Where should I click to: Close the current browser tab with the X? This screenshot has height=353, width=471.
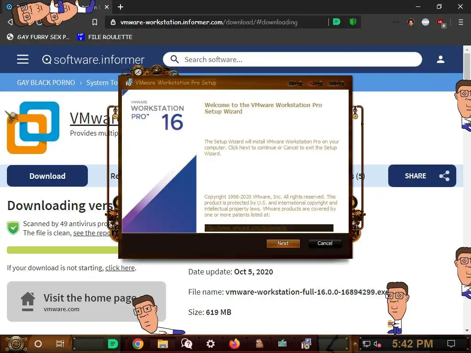107,7
